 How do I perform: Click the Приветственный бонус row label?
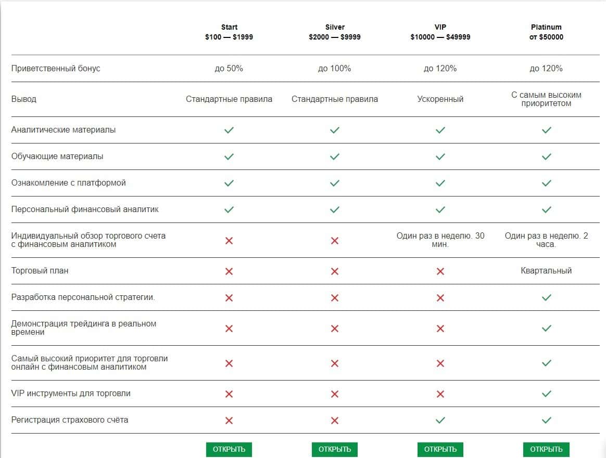click(56, 69)
